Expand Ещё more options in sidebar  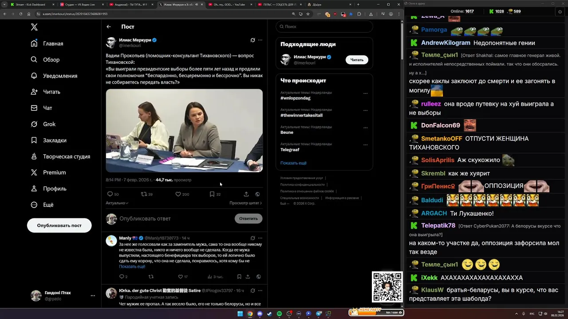pos(42,205)
